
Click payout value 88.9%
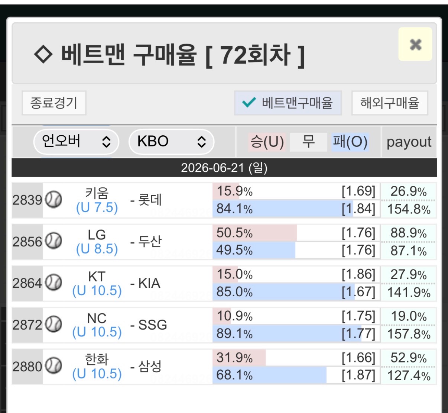[409, 233]
